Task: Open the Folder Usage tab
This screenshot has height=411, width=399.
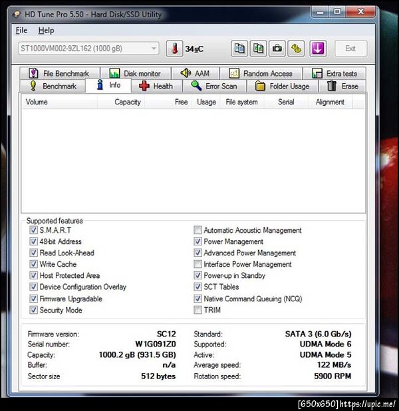Action: [283, 86]
